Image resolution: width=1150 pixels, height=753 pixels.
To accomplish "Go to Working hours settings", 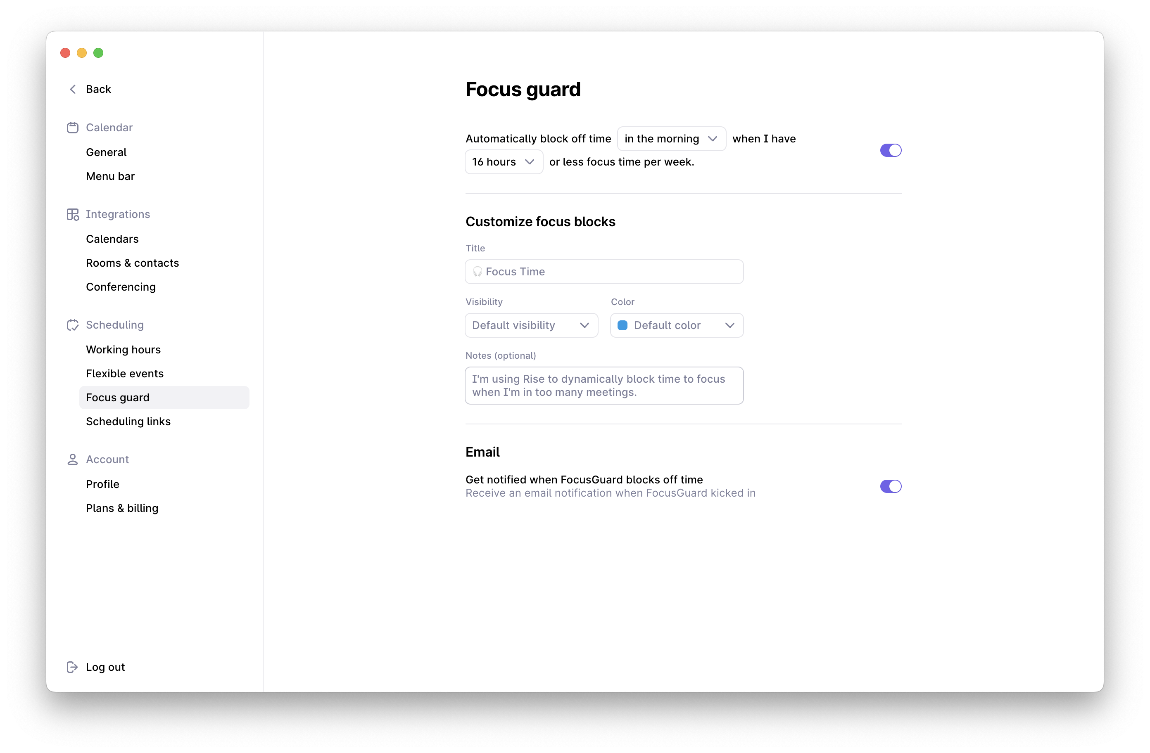I will pyautogui.click(x=123, y=350).
